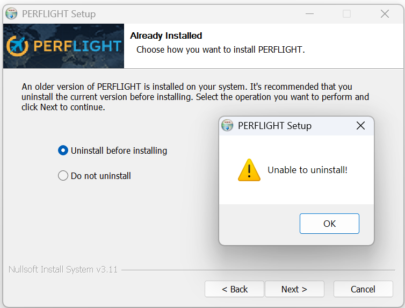Click the PERFLIGHT wordmark in the banner image
405x308 pixels.
77,46
